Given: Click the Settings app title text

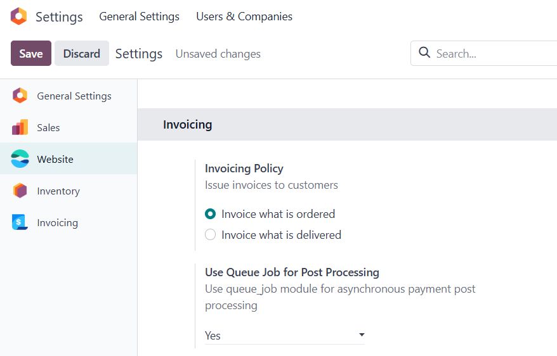Looking at the screenshot, I should [x=59, y=17].
